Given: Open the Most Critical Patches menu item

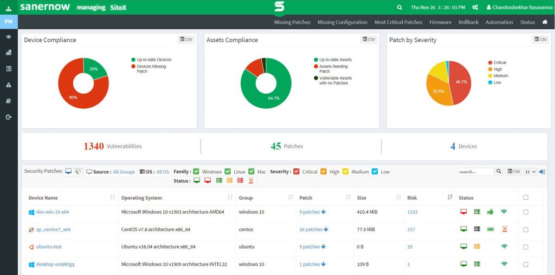Looking at the screenshot, I should [398, 22].
